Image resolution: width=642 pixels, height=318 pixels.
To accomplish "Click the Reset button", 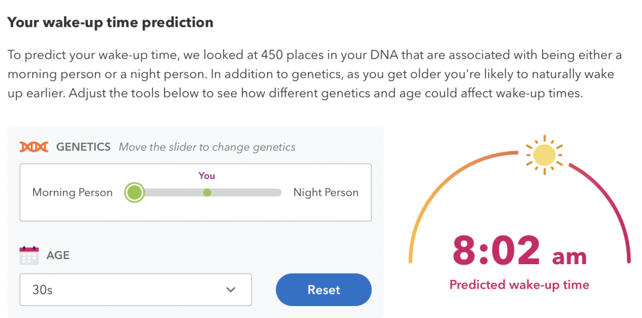I will coord(324,290).
